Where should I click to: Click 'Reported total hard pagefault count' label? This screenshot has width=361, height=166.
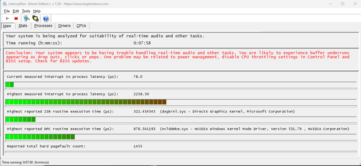pyautogui.click(x=46, y=146)
